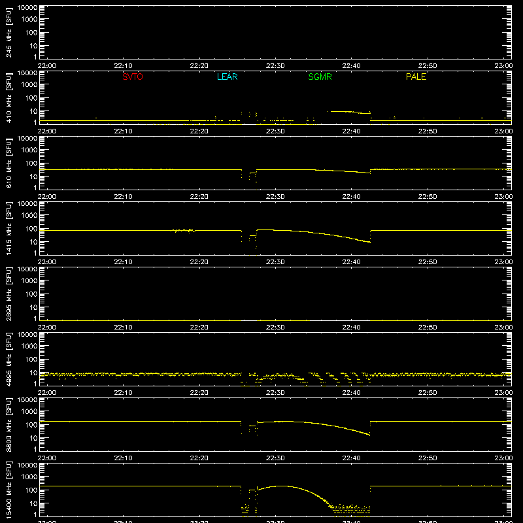
Task: Click the yellow PALE station label
Action: pyautogui.click(x=416, y=76)
